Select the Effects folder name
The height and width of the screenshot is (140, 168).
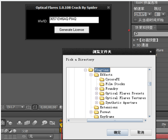pos(106,75)
